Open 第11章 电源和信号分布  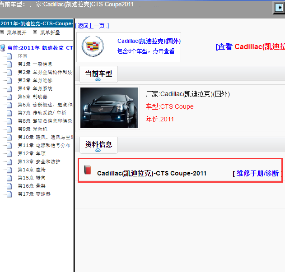44,145
